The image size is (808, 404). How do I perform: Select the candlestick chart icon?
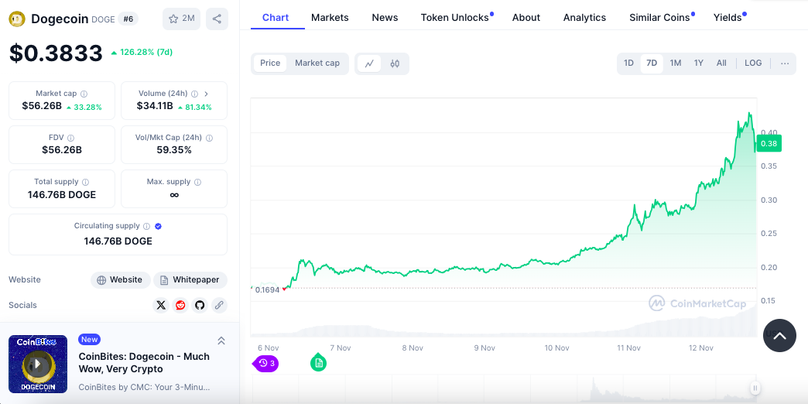[395, 64]
